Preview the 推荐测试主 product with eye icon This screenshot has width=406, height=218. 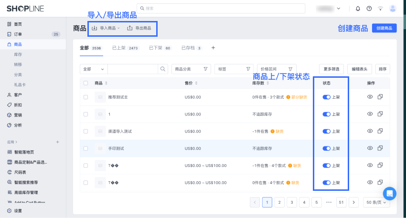click(x=370, y=97)
